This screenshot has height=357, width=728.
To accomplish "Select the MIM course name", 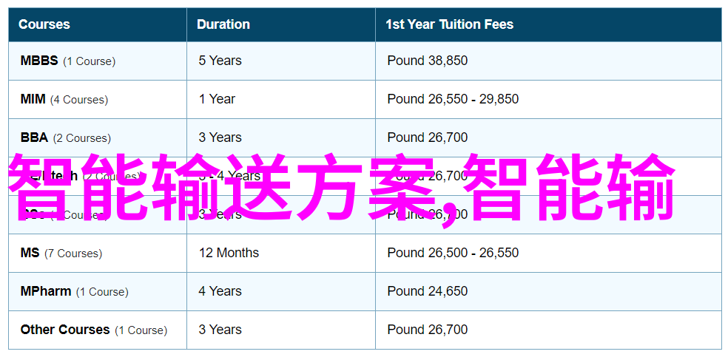I will pyautogui.click(x=33, y=99).
